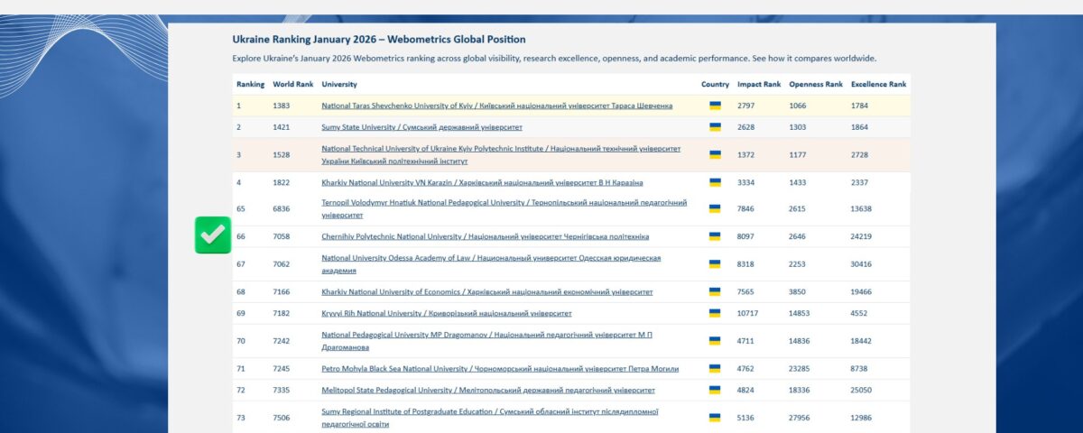Click the Openness Rank column header
This screenshot has height=433, width=1083.
[x=815, y=84]
